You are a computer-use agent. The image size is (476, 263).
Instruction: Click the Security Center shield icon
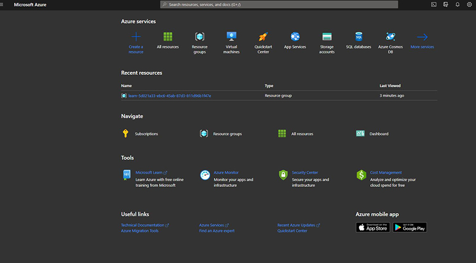[x=283, y=175]
